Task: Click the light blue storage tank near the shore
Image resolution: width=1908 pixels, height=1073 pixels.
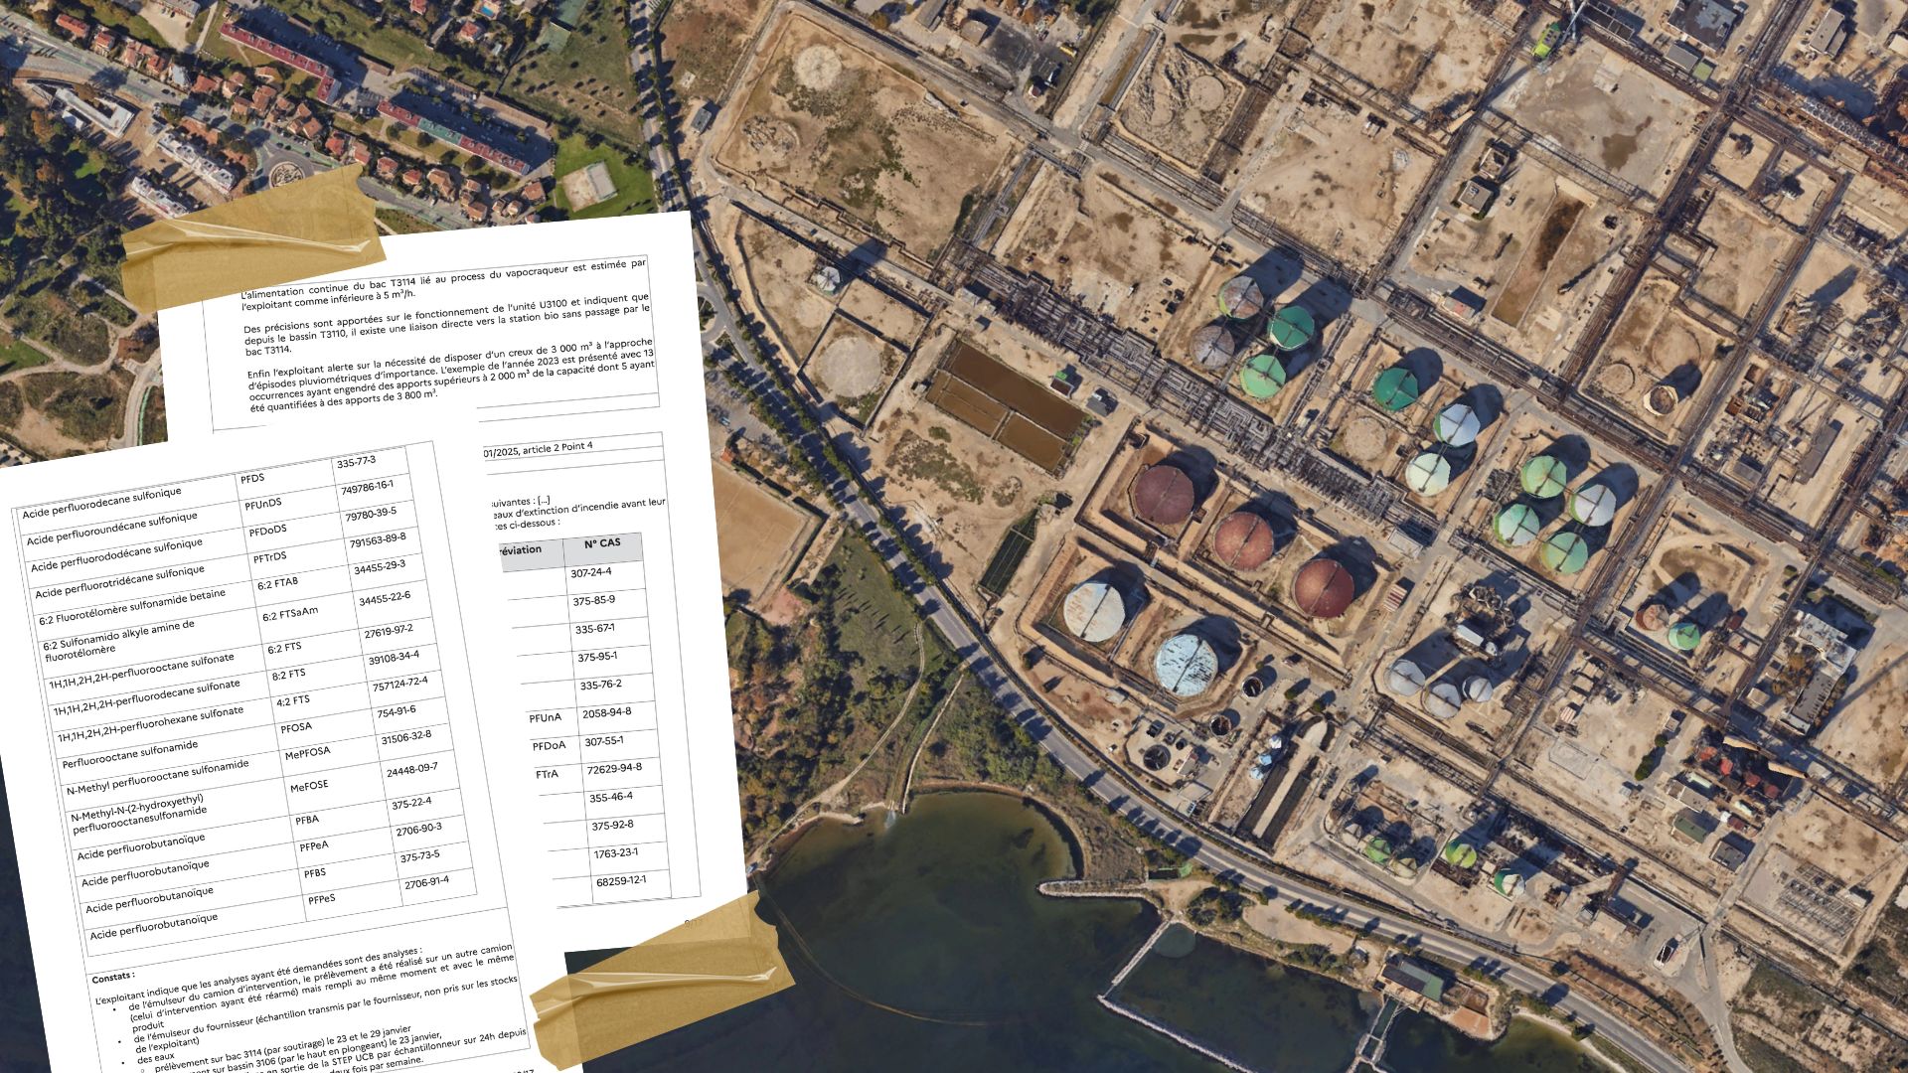Action: [1187, 665]
